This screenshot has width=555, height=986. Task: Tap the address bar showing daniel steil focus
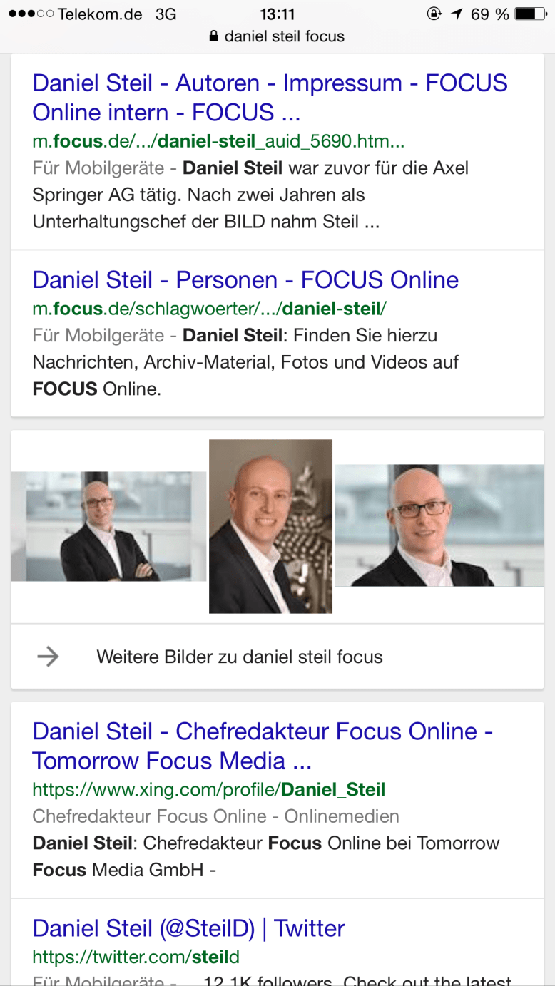click(277, 36)
